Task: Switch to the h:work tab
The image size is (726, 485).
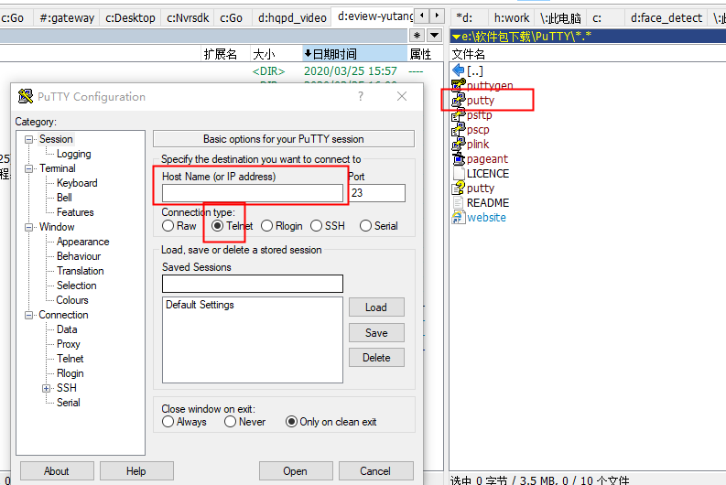Action: point(511,17)
